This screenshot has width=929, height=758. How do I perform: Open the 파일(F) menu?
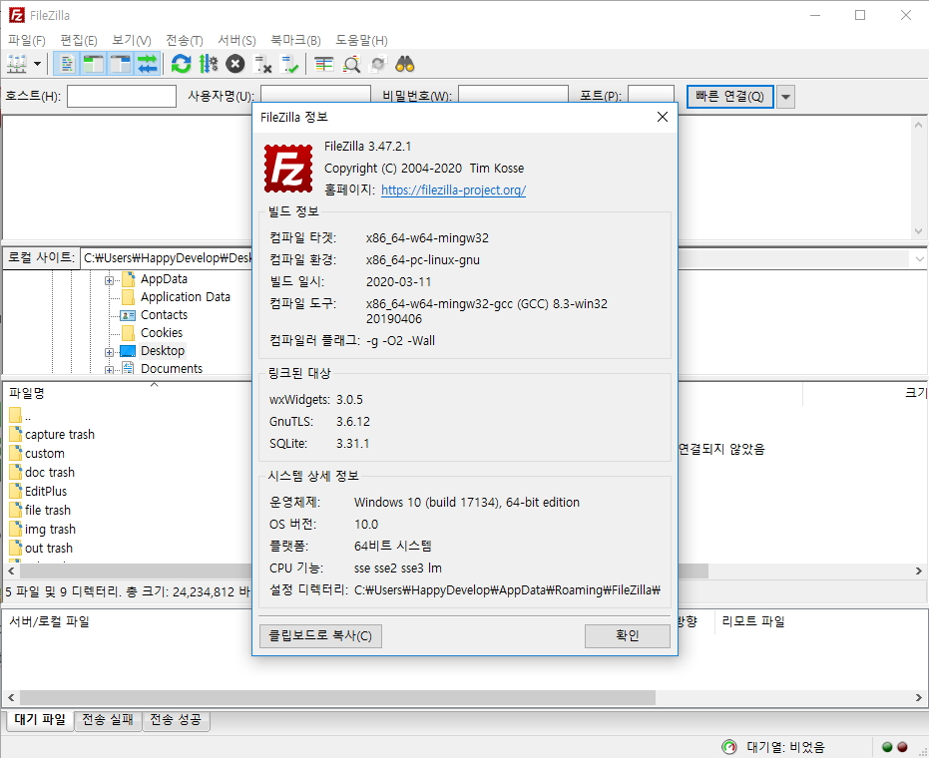[x=27, y=40]
